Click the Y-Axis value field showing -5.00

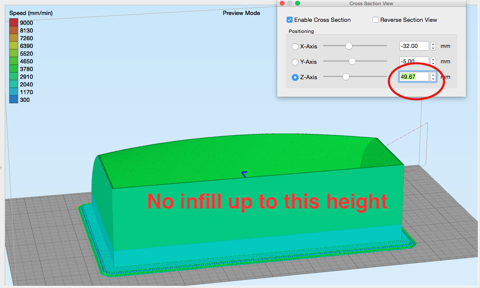click(414, 61)
